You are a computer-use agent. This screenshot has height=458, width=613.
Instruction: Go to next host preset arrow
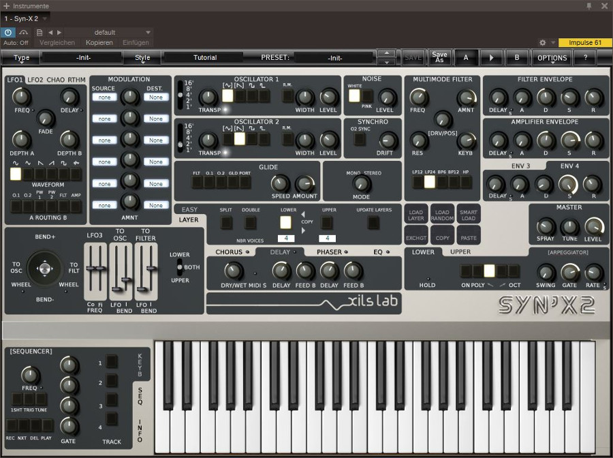(x=59, y=33)
